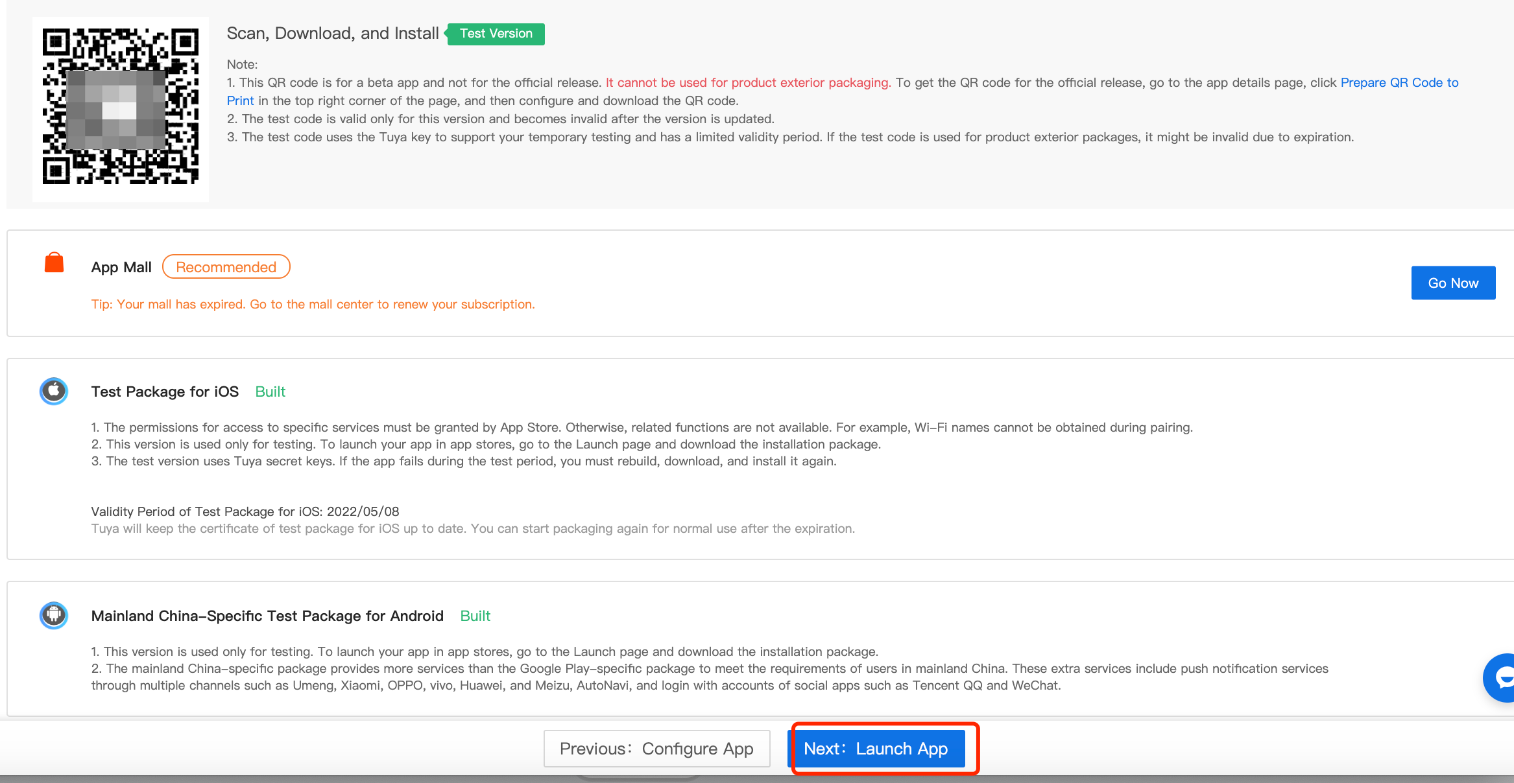The width and height of the screenshot is (1514, 783).
Task: Click the App Mall title
Action: tap(121, 267)
